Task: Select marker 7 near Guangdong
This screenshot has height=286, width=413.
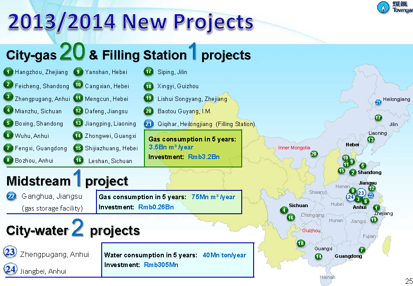Action: click(361, 250)
